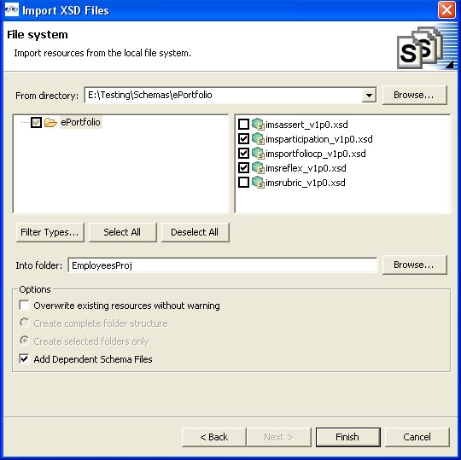Select the ePortfolio tree item
This screenshot has height=460, width=461.
pyautogui.click(x=80, y=122)
